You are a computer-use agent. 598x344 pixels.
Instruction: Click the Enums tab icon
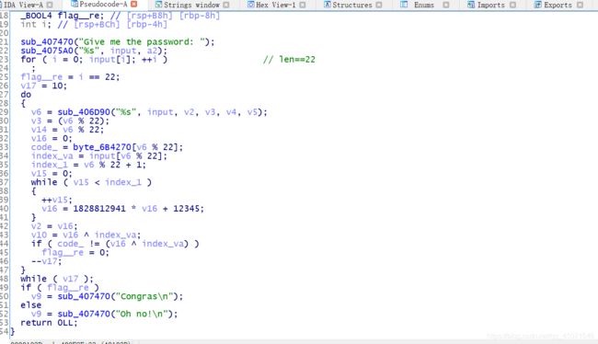(404, 5)
